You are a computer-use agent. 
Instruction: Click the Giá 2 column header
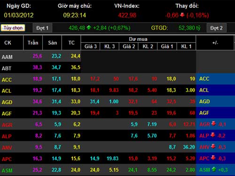(x=129, y=46)
